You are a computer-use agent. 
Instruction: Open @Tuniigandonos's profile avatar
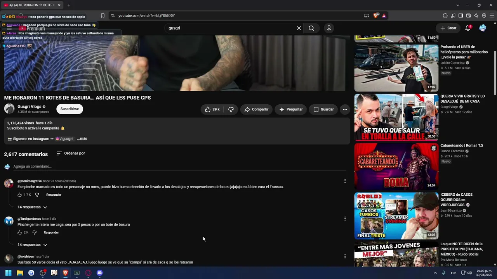tap(9, 221)
